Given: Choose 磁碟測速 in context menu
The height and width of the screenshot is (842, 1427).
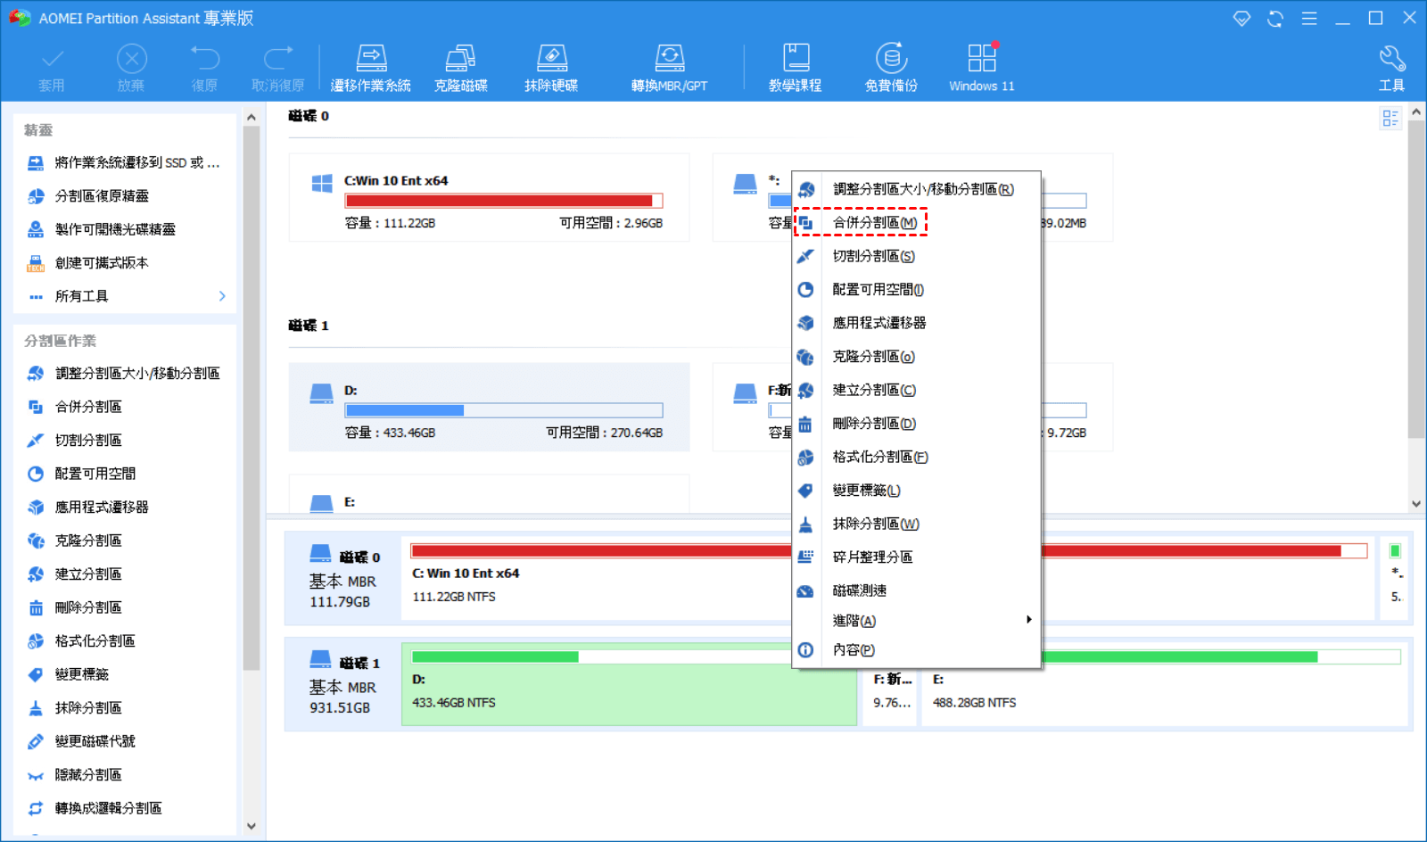Looking at the screenshot, I should tap(916, 590).
